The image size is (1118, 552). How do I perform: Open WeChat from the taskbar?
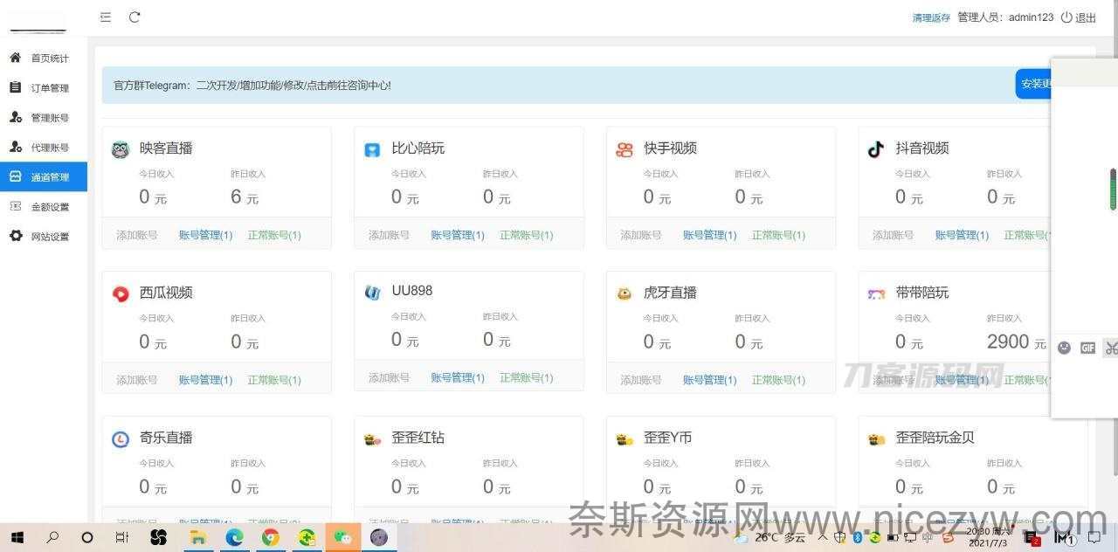coord(342,537)
